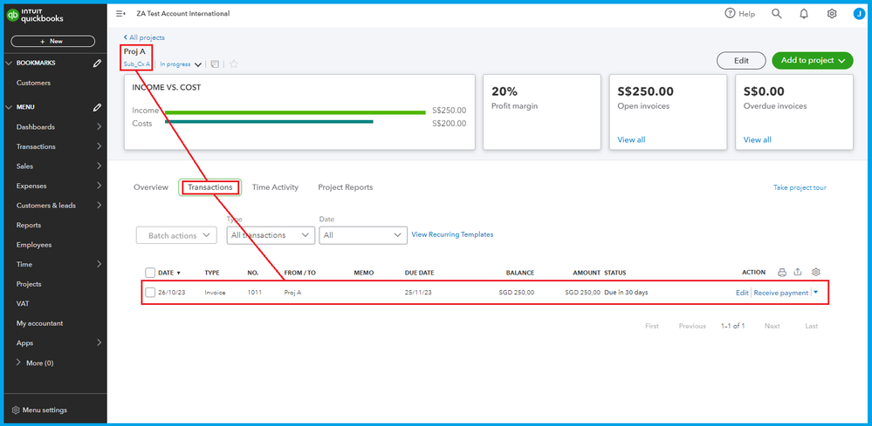Screen dimensions: 872x426
Task: Open Projects in the sidebar
Action: pyautogui.click(x=29, y=284)
